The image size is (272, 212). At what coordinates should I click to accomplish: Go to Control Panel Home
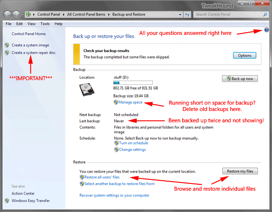point(29,34)
